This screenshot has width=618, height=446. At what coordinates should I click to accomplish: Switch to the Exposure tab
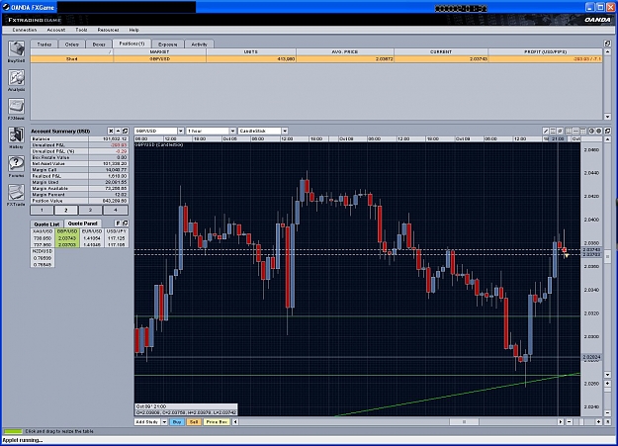tap(167, 45)
